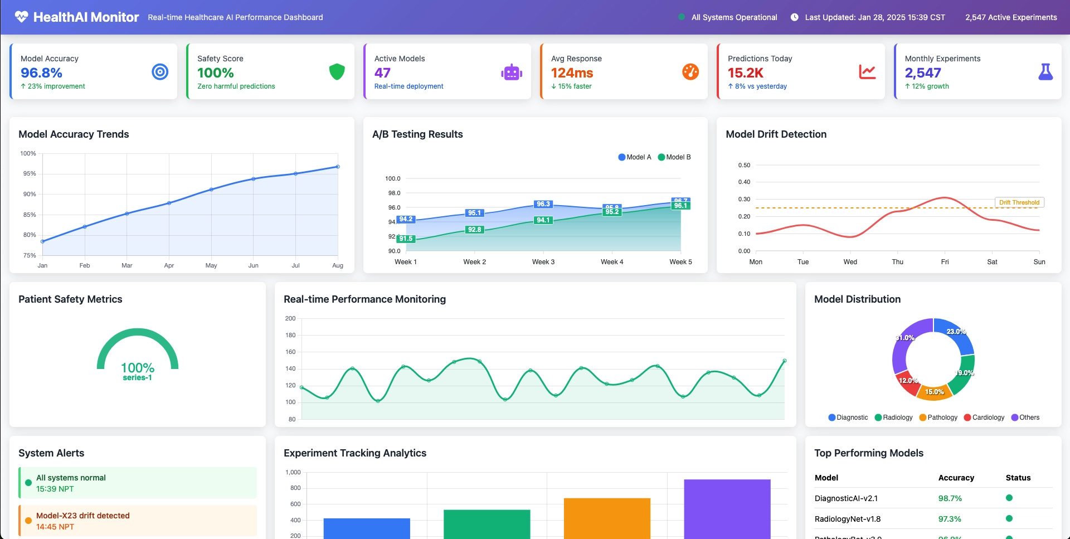Viewport: 1070px width, 539px height.
Task: Click the Drift Threshold label on drift chart
Action: point(1019,202)
